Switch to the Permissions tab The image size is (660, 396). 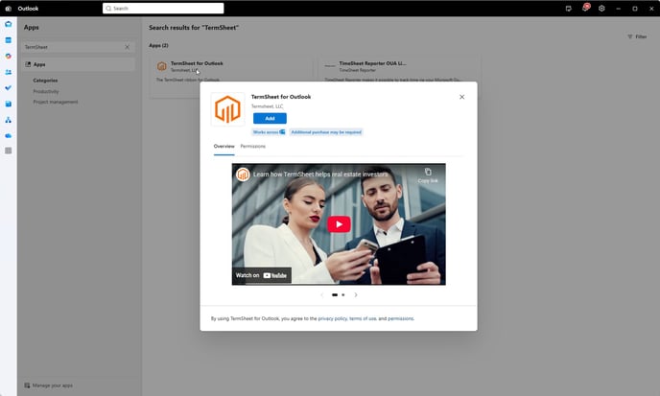[x=252, y=147]
